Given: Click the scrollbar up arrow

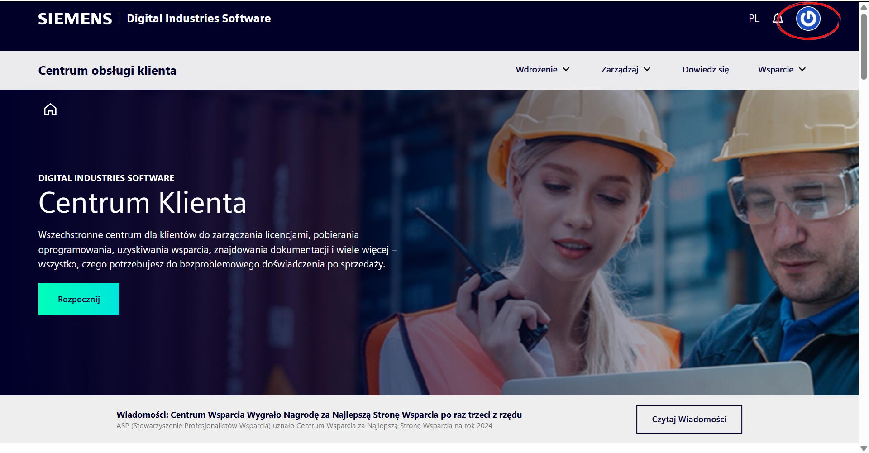Looking at the screenshot, I should click(864, 6).
